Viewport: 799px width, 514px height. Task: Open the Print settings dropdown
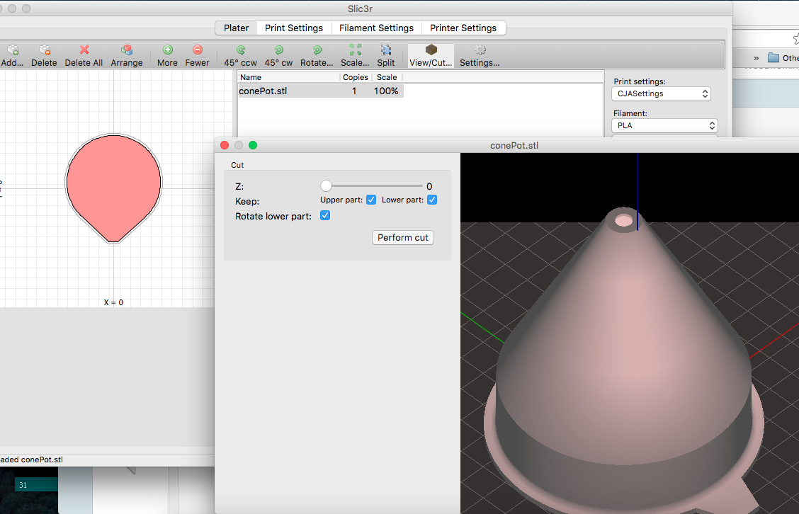click(x=661, y=93)
